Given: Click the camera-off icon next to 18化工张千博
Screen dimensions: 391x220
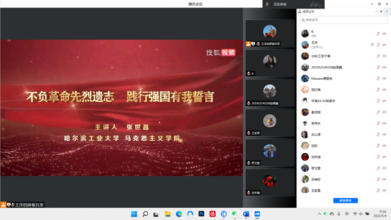Looking at the screenshot, I should [385, 56].
